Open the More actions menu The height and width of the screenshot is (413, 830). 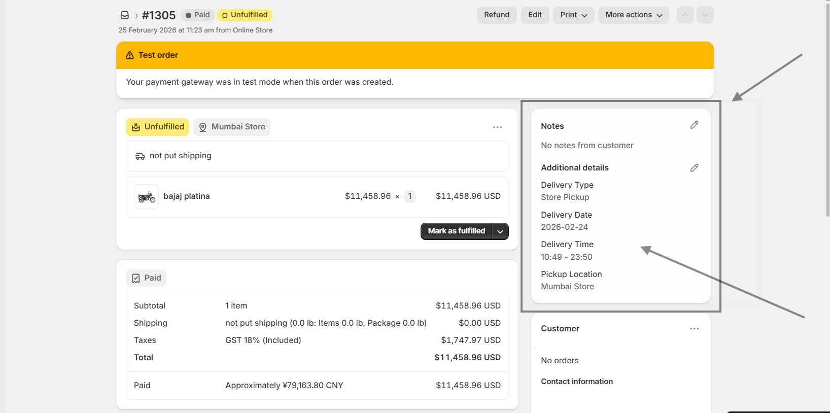click(x=633, y=15)
